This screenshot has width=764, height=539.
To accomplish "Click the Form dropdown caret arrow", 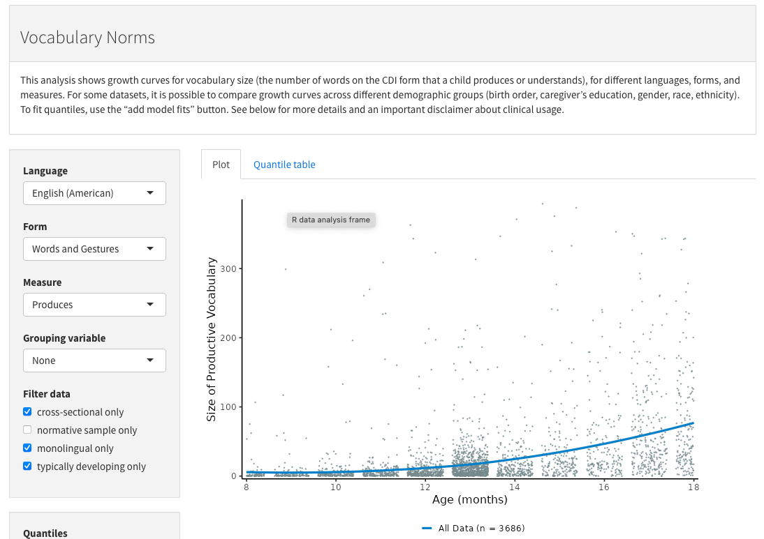I will pos(150,249).
